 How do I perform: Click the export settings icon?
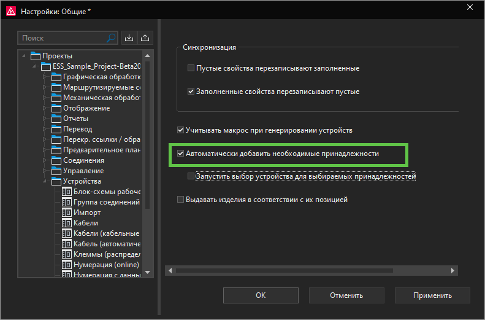coord(145,38)
